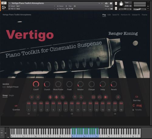This screenshot has width=152, height=139.
Task: Open the Quantize Off value menu
Action: pyautogui.click(x=16, y=106)
